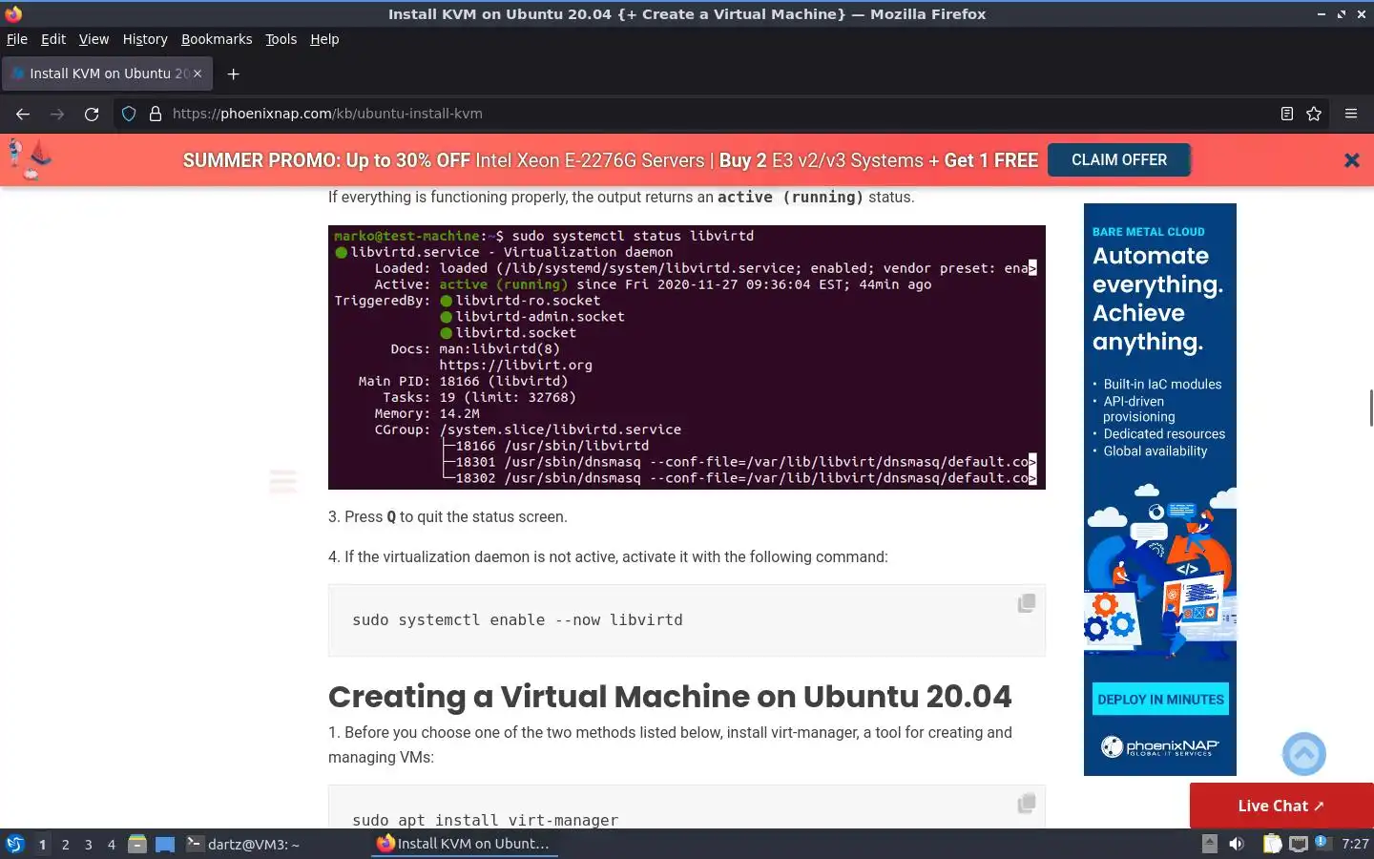Close the Install KVM on Ubuntu tab
Screen dimensions: 1374x859
[x=198, y=73]
